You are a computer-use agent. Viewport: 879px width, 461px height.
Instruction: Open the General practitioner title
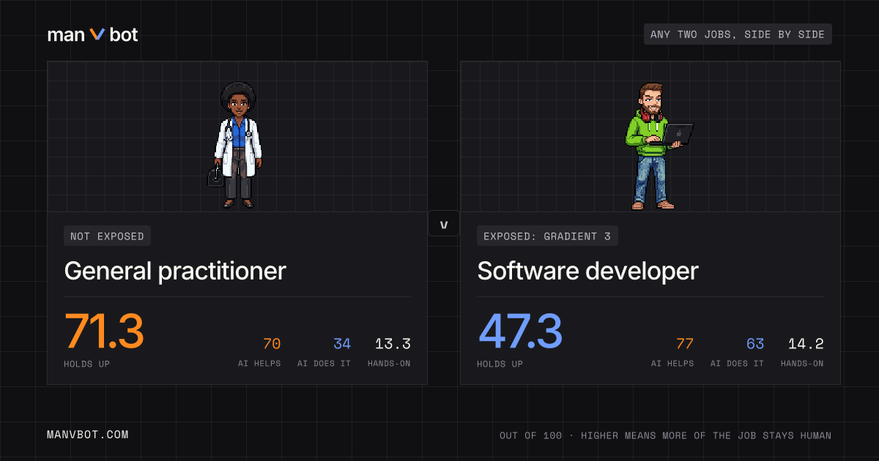(x=175, y=271)
